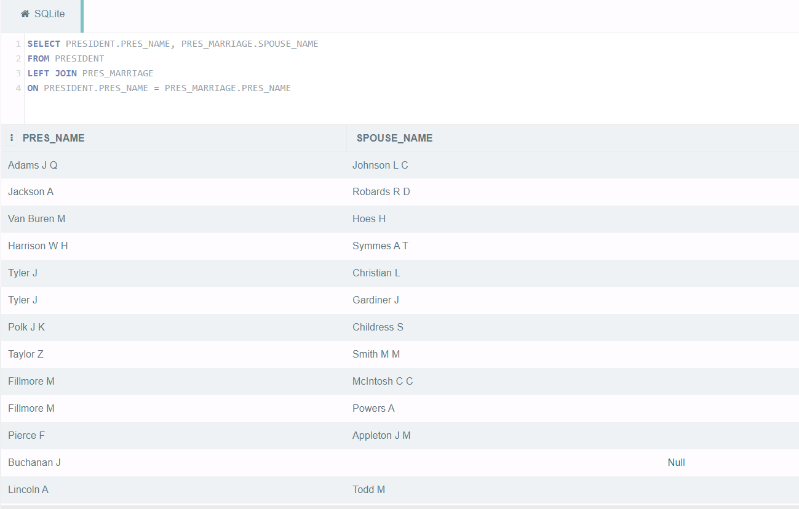Image resolution: width=799 pixels, height=509 pixels.
Task: Select the Taylor Z cell
Action: 174,355
